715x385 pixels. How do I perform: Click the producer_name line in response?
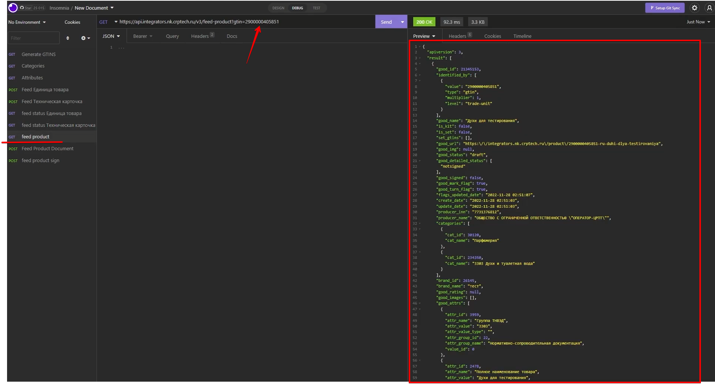click(x=523, y=218)
